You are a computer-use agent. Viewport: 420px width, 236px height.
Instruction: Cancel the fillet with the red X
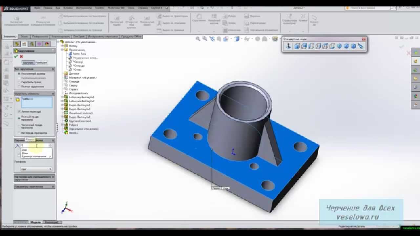tap(21, 56)
